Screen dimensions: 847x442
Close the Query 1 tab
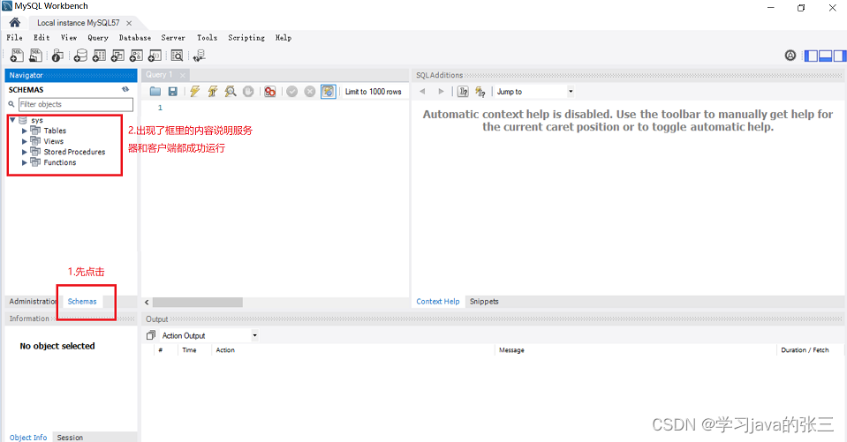183,75
